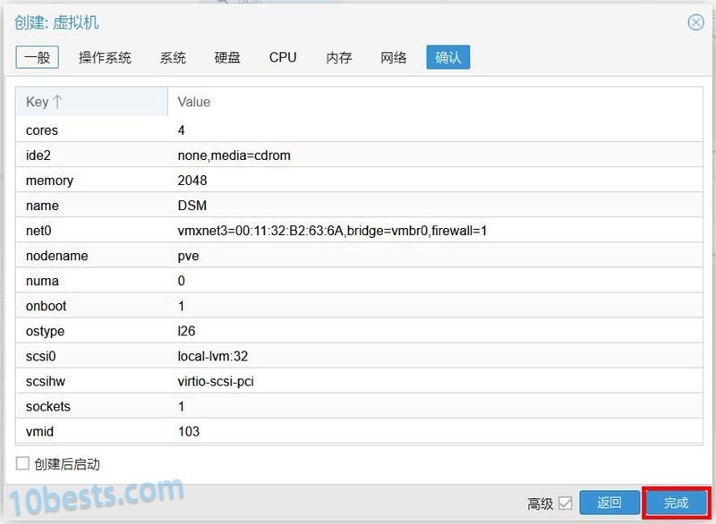Open the 操作系统 tab

click(x=105, y=57)
